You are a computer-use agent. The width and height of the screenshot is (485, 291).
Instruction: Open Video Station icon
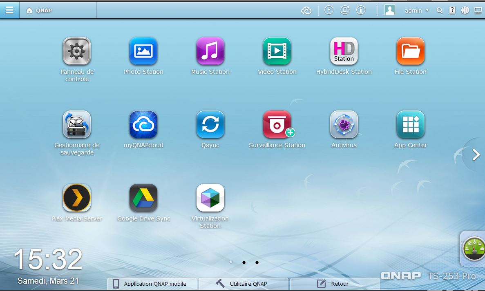click(x=277, y=51)
